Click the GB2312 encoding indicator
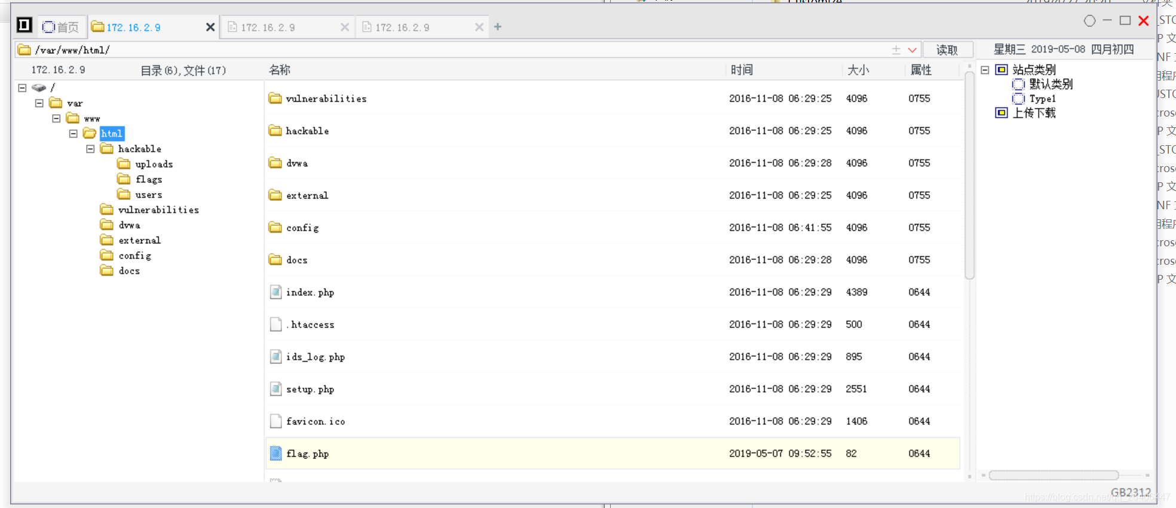Viewport: 1176px width, 508px height. point(1131,492)
